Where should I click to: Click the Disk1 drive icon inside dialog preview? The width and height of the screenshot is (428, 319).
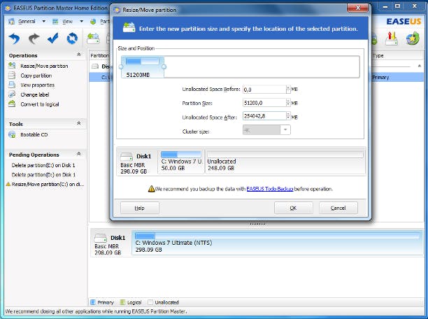coord(127,157)
